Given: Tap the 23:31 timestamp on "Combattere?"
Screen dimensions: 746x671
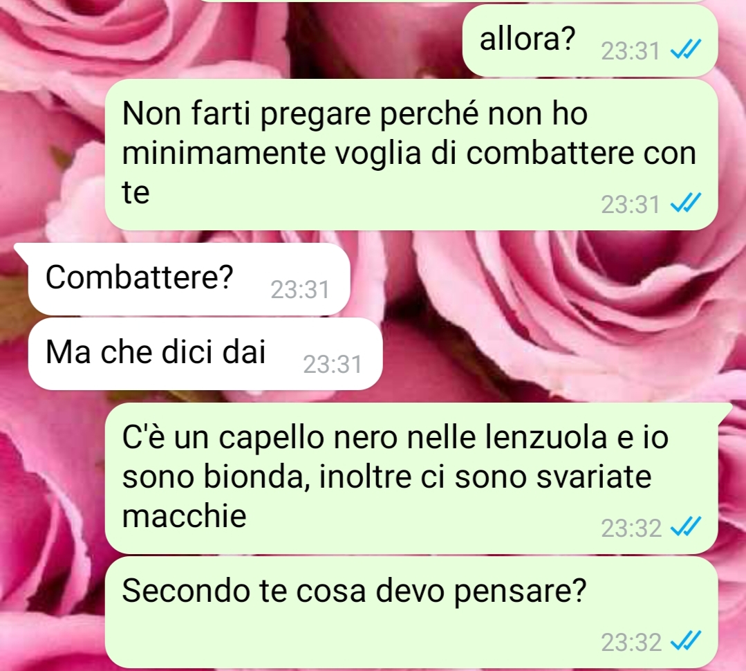Looking at the screenshot, I should pyautogui.click(x=300, y=290).
